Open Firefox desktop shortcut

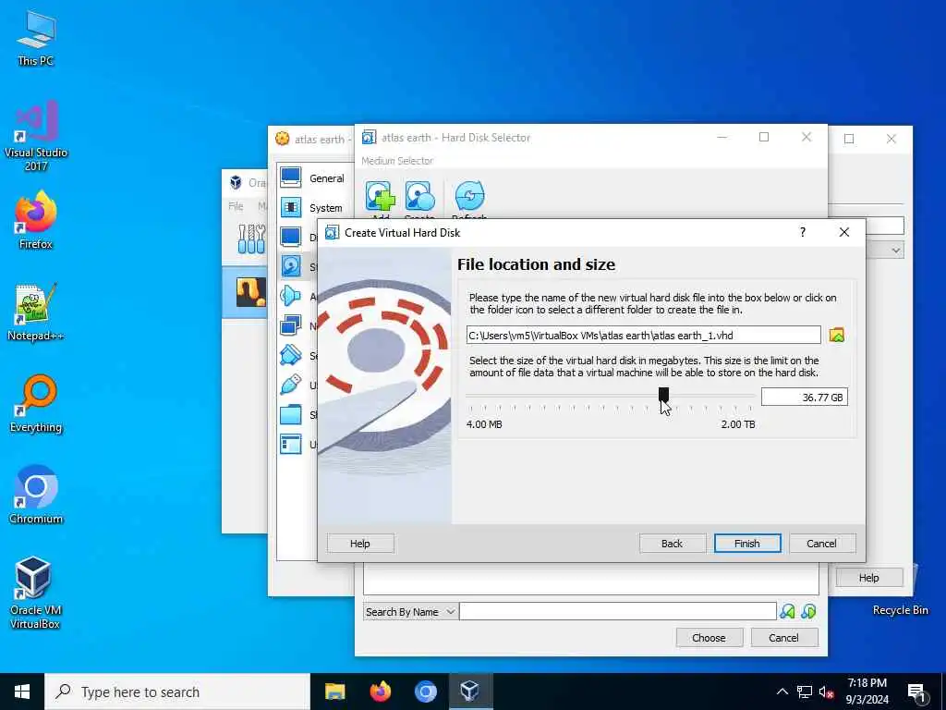tap(36, 220)
